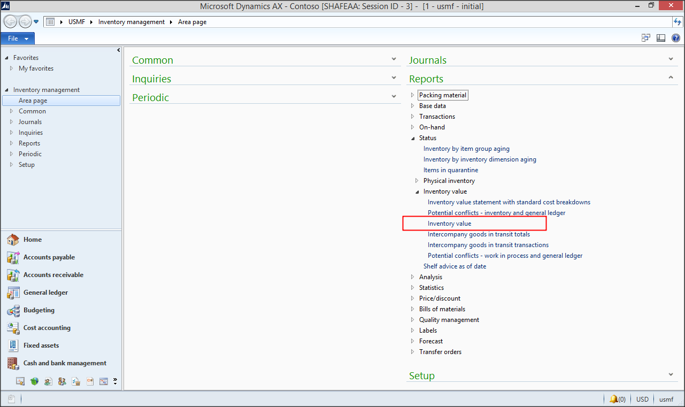Expand the Periodic section in content area
This screenshot has width=685, height=407.
coord(394,97)
